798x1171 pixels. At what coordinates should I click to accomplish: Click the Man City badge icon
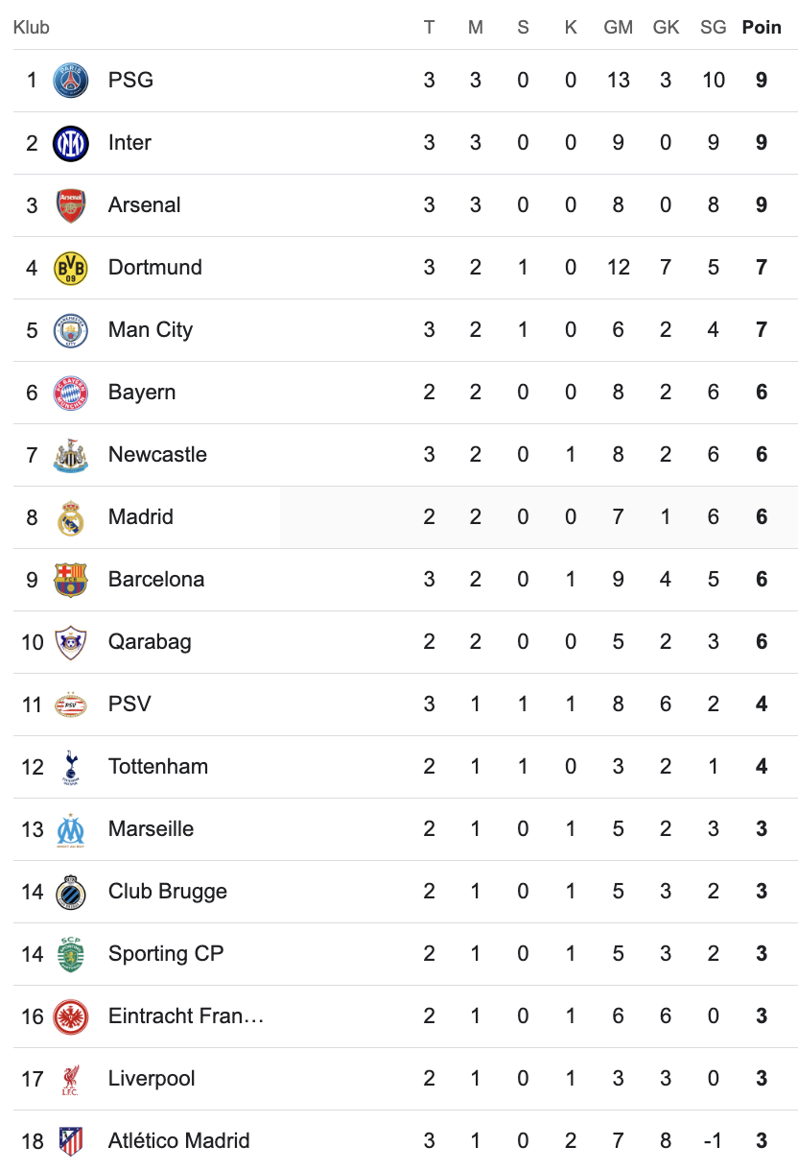point(70,330)
